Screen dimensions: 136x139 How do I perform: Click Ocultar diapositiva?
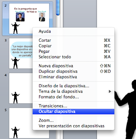(73, 112)
